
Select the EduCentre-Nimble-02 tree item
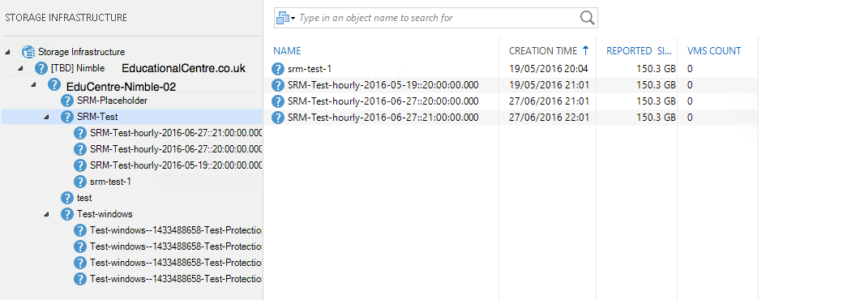pos(121,87)
